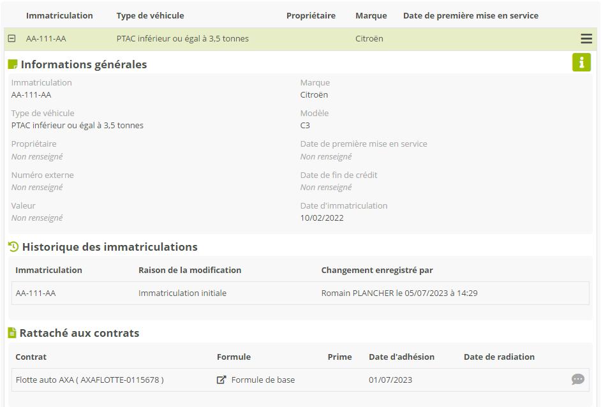Click the comment bubble on the contract row
The image size is (601, 407).
(x=577, y=380)
